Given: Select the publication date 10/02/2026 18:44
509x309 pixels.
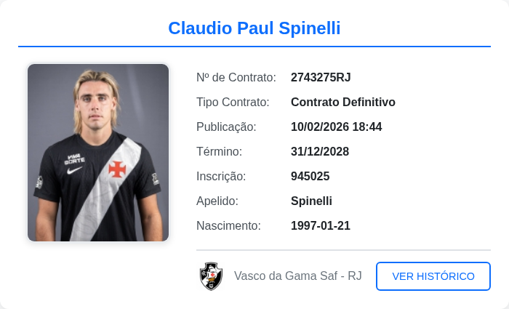Looking at the screenshot, I should [x=336, y=127].
